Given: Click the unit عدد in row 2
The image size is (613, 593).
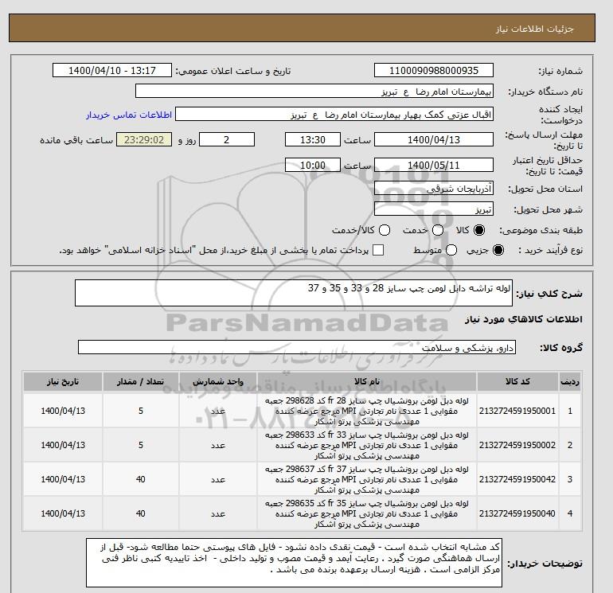Looking at the screenshot, I should click(218, 445).
